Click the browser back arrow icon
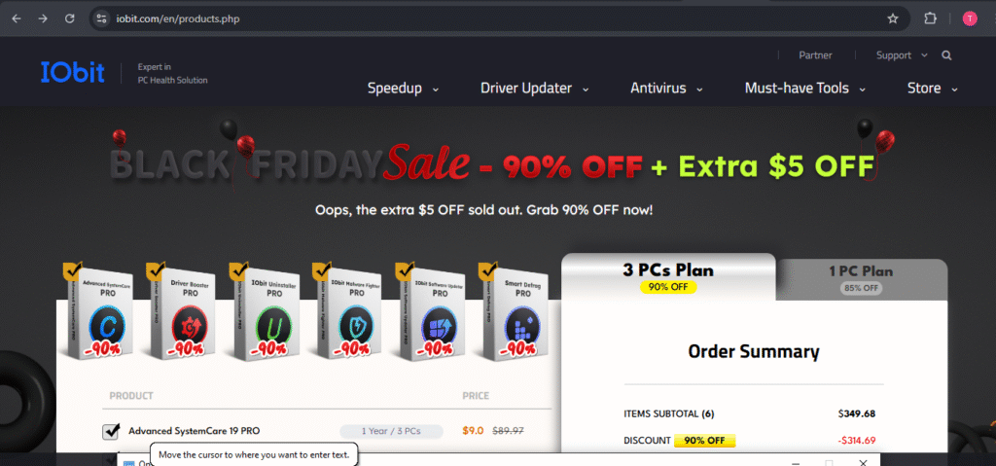Viewport: 996px width, 466px height. point(17,18)
